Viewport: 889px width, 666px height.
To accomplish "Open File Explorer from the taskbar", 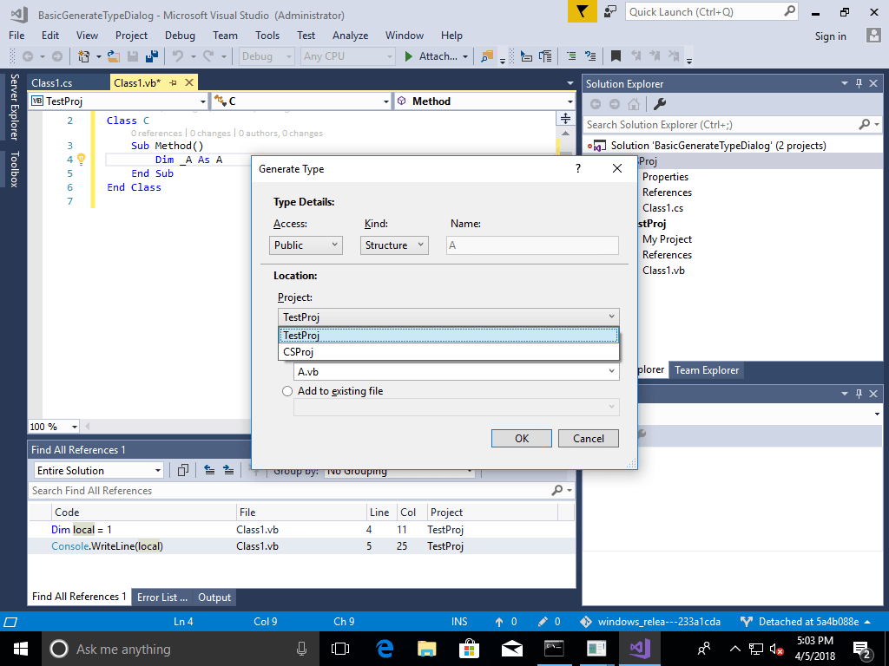I will pyautogui.click(x=426, y=649).
